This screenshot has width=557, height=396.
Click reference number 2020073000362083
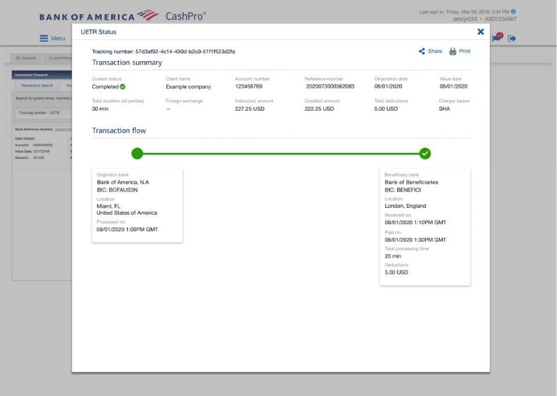330,86
